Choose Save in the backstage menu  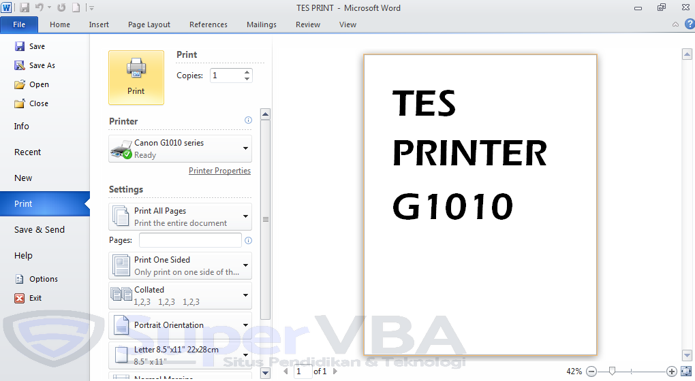tap(30, 46)
